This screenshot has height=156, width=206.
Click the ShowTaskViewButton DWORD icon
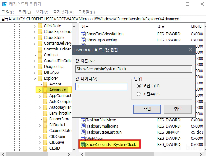click(x=83, y=34)
